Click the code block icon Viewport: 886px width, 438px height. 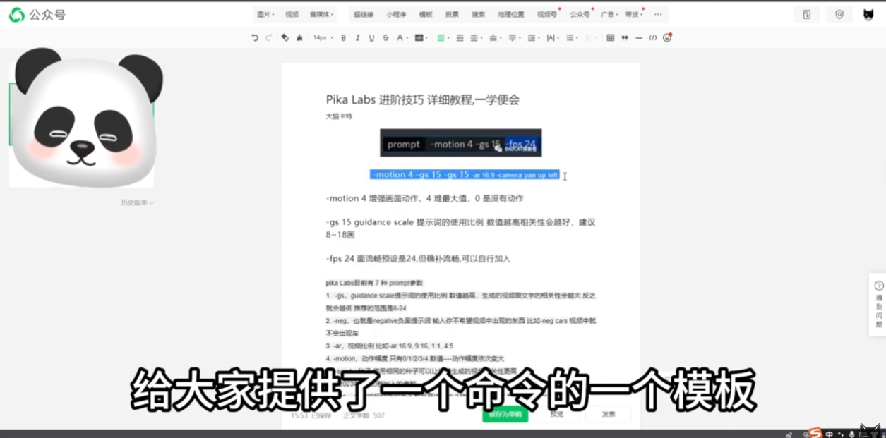[653, 38]
